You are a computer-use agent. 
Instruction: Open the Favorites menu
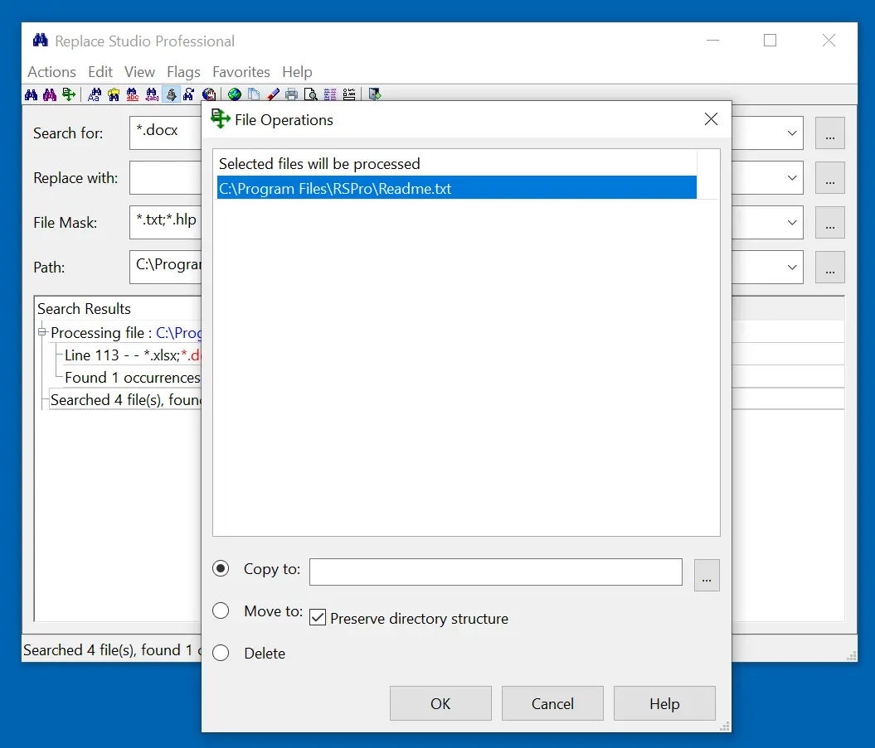241,72
